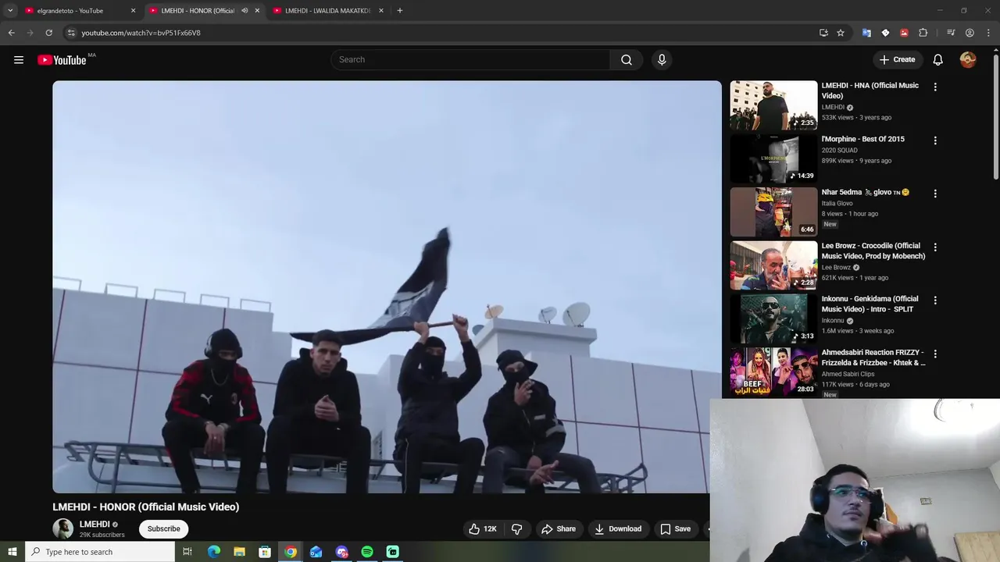Click the browser address bar URL
The height and width of the screenshot is (562, 1000).
pyautogui.click(x=141, y=33)
